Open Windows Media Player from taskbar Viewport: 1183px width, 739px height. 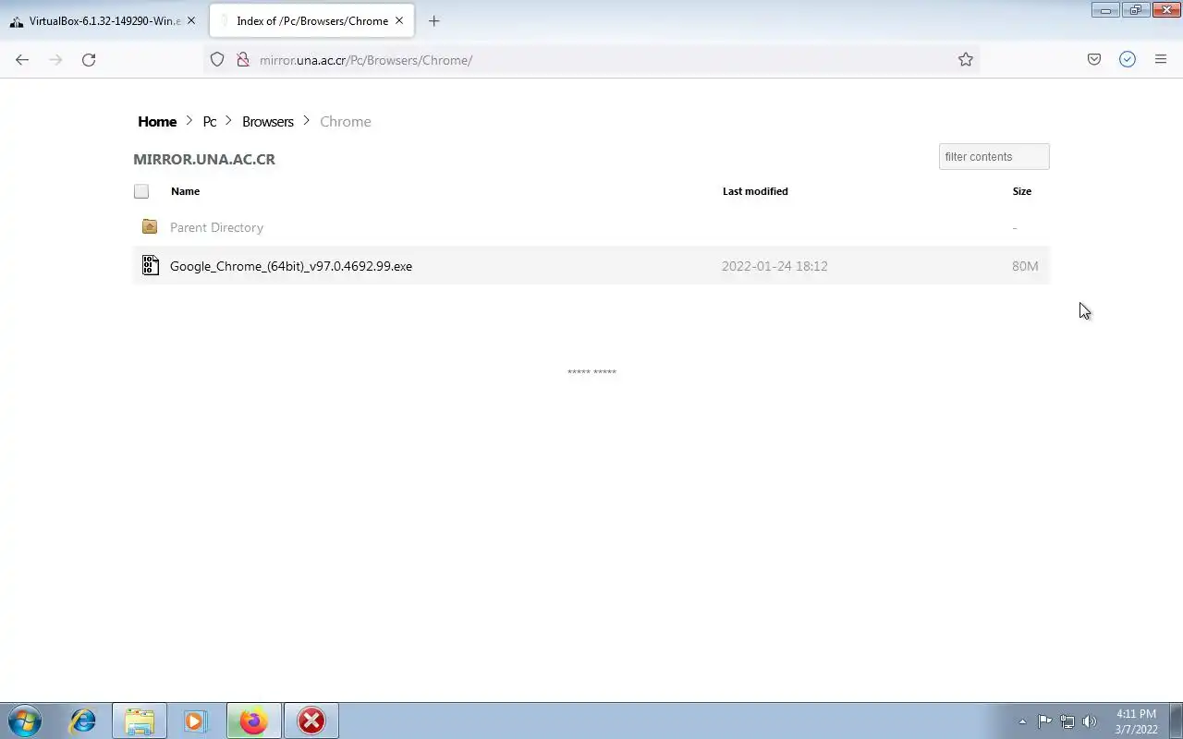tap(195, 721)
